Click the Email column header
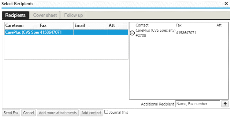Viewport: 231px width, 118px height. (x=91, y=26)
